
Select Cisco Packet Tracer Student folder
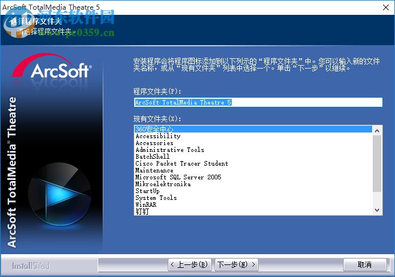(x=253, y=163)
